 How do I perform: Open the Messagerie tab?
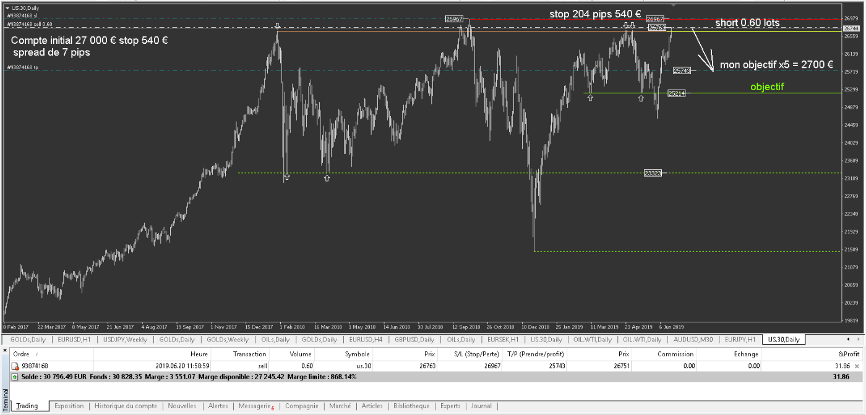256,406
